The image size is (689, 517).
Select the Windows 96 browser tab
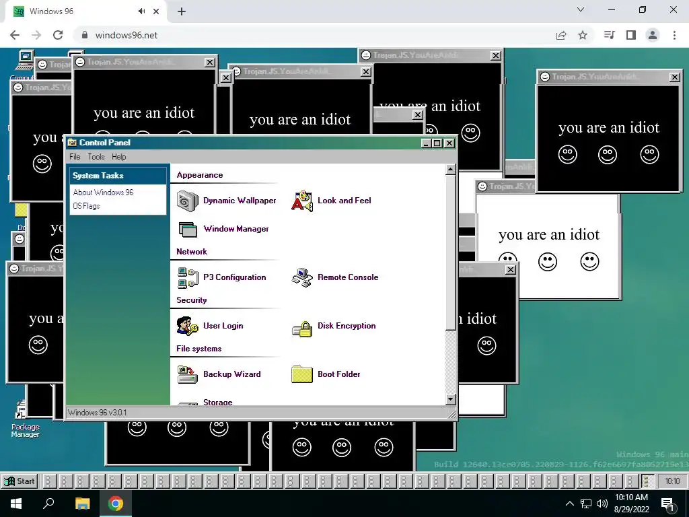pyautogui.click(x=85, y=11)
